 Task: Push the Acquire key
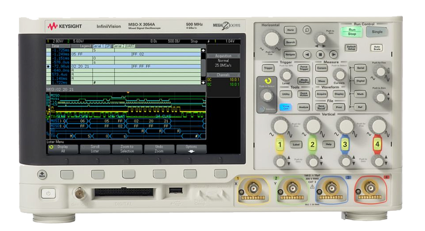pyautogui.click(x=322, y=94)
